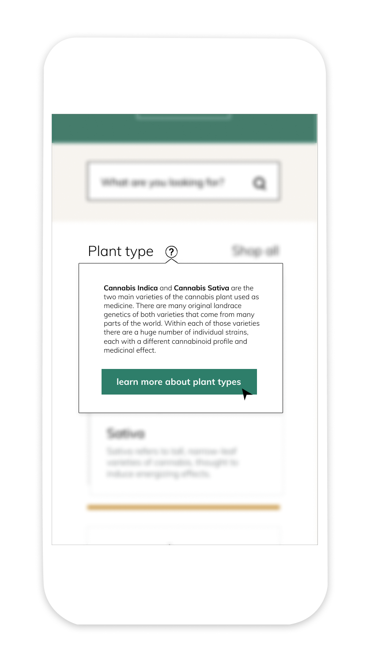Open the Shop all link

point(256,251)
